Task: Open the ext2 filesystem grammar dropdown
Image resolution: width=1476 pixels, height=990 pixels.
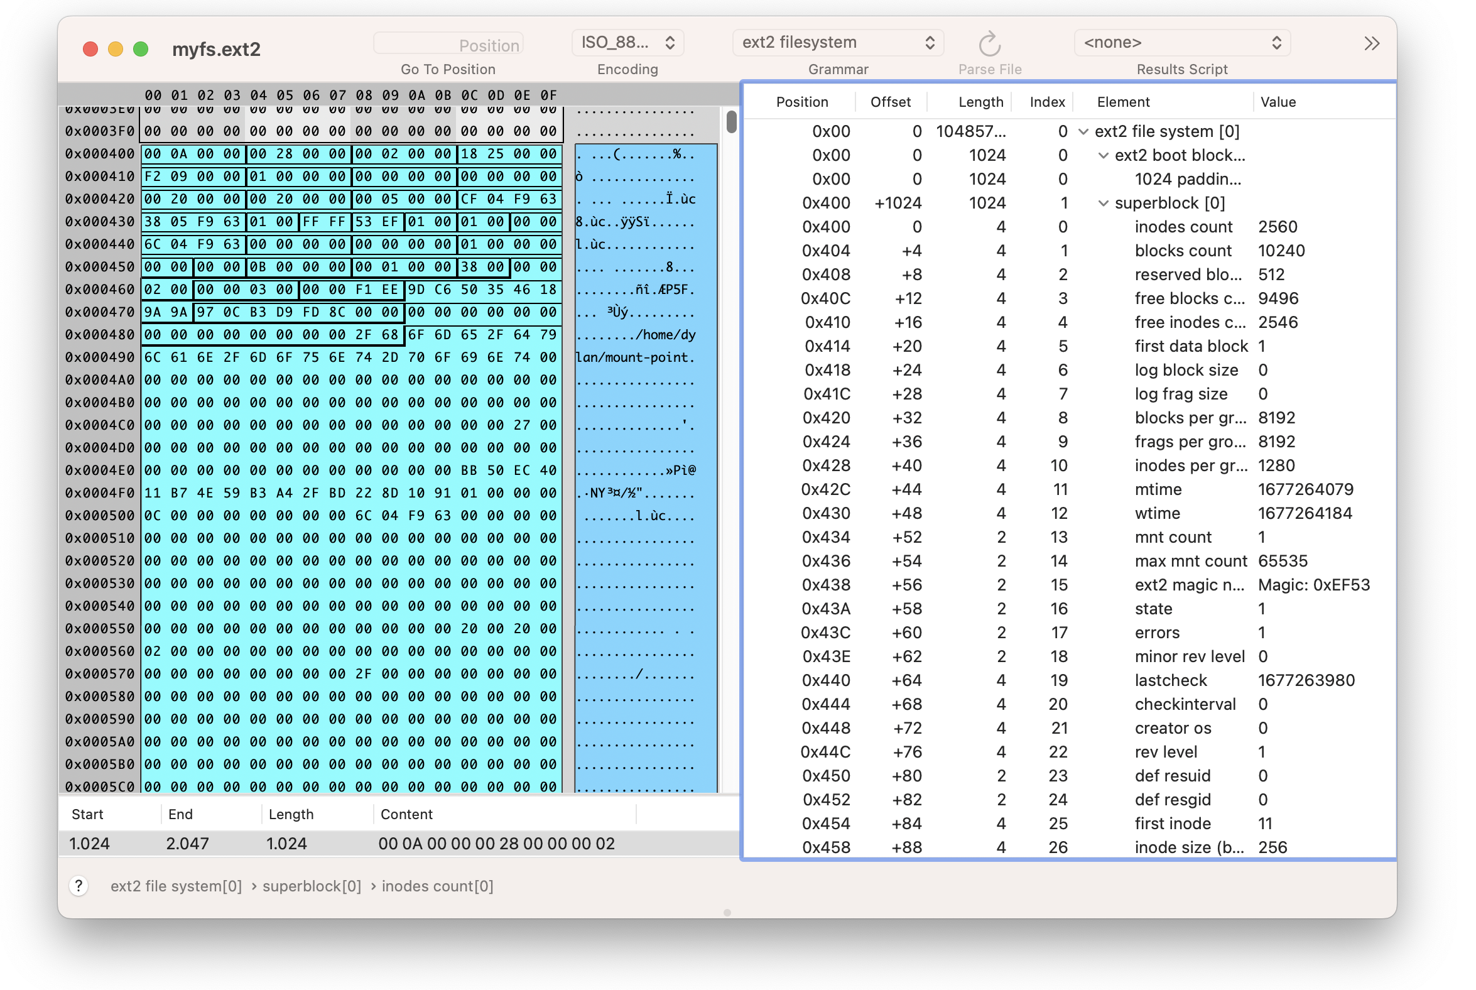Action: tap(838, 42)
